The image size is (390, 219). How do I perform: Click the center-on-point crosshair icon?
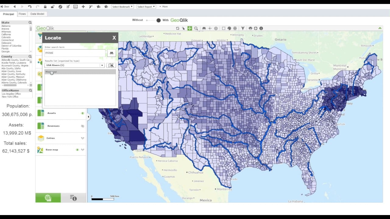tap(210, 28)
